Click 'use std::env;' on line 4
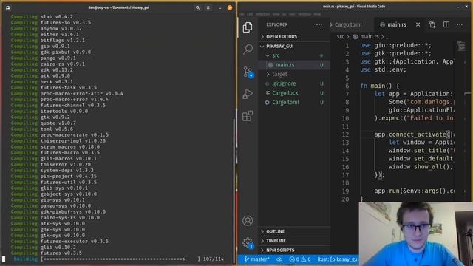 [x=383, y=69]
